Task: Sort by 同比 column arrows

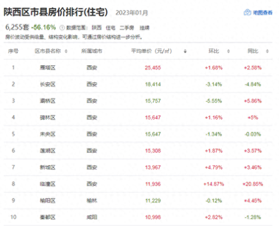Action: (267, 51)
